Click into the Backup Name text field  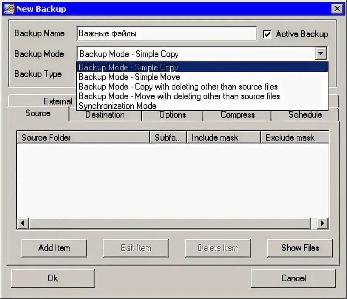point(166,34)
